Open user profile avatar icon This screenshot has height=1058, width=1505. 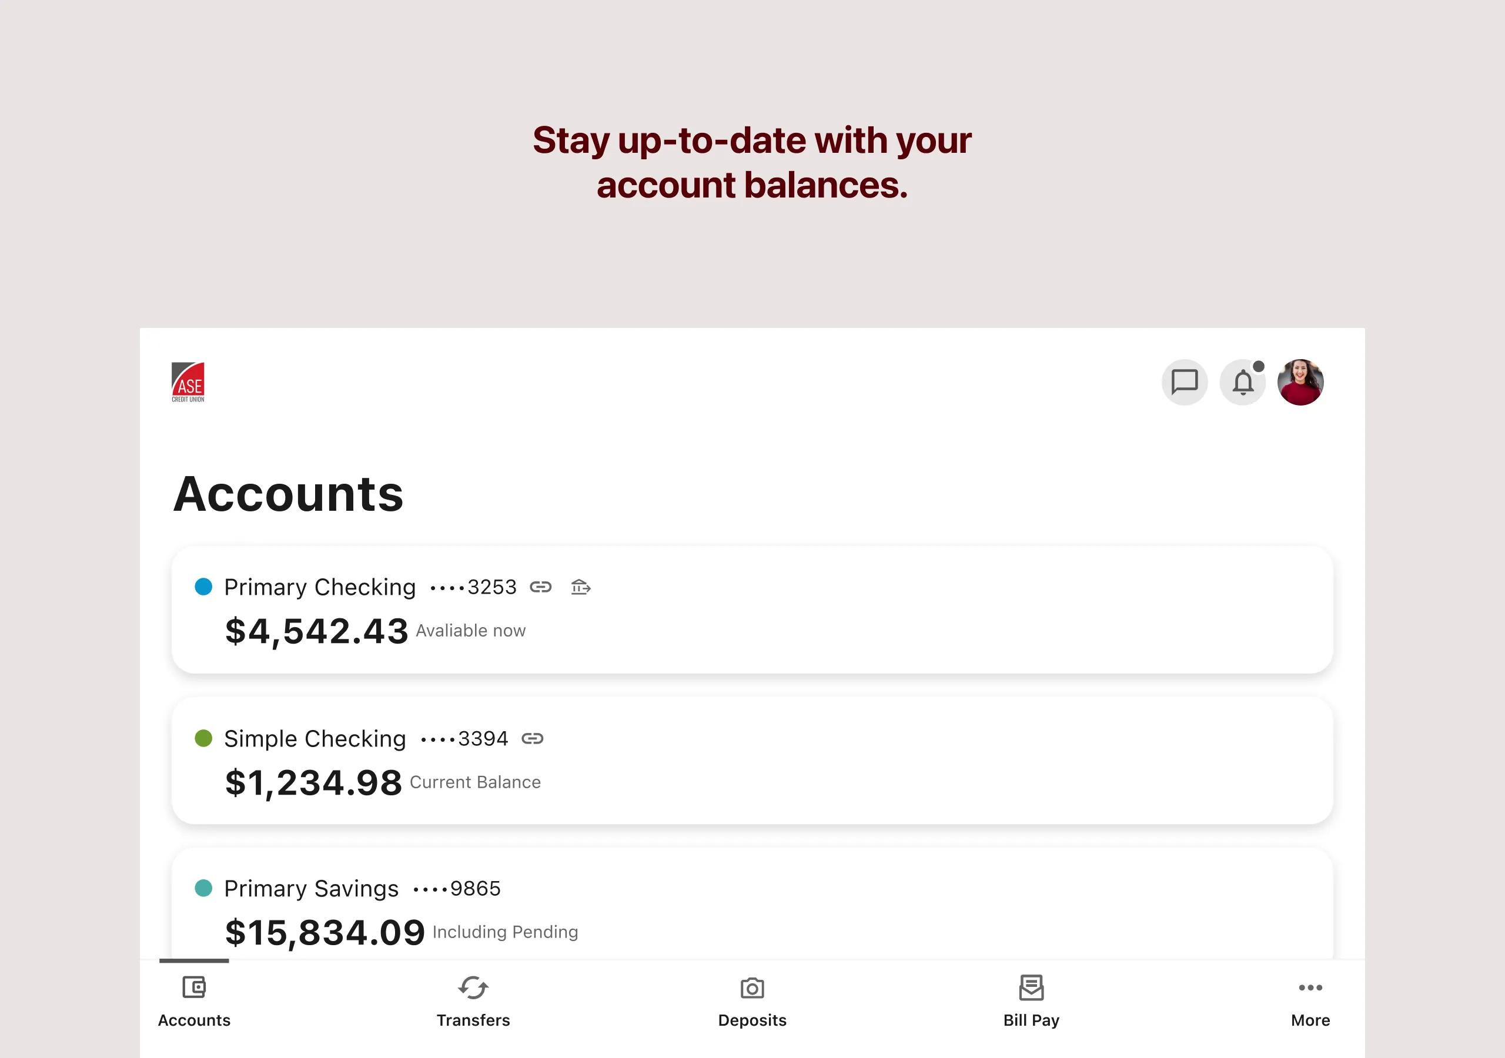click(1303, 381)
